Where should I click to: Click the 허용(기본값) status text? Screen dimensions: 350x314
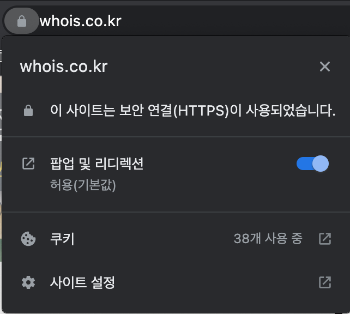pyautogui.click(x=83, y=185)
